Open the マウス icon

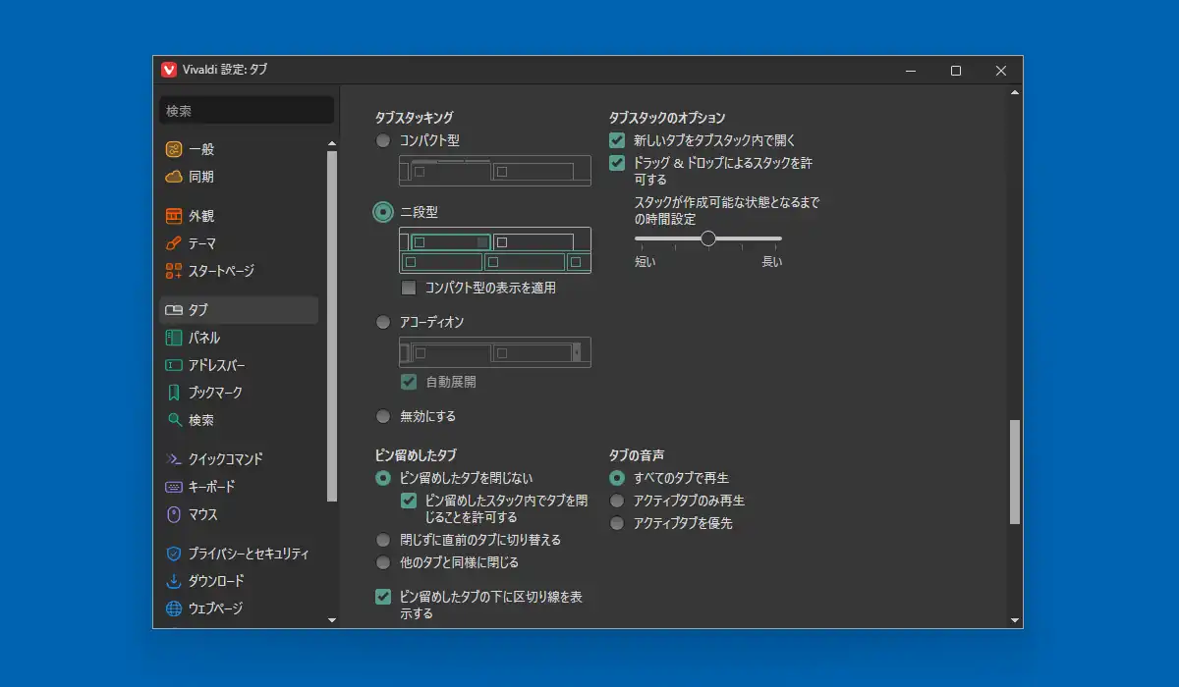point(174,514)
